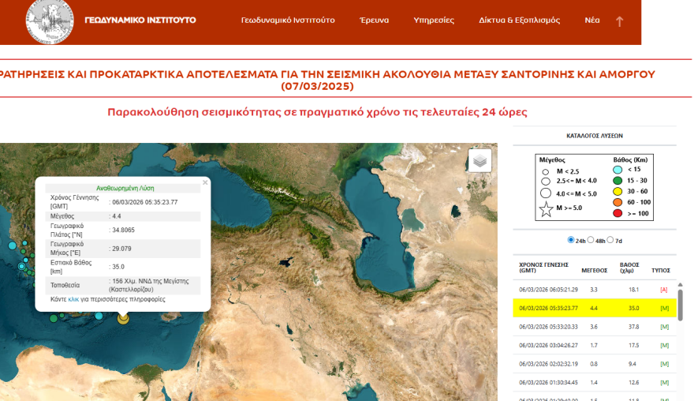Click the latitude value 34.8065 in popup
The height and width of the screenshot is (401, 694).
pos(124,230)
